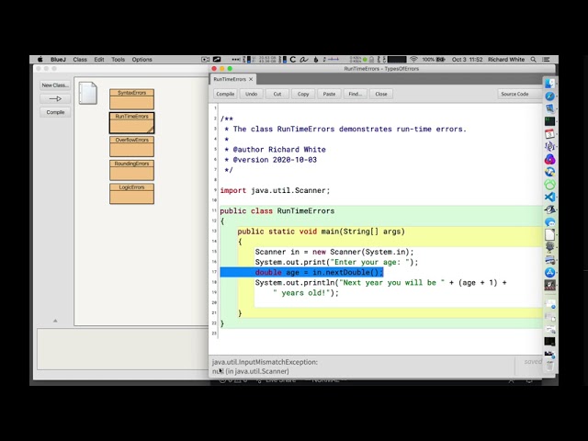Open Visual Studio Code from the dock
This screenshot has width=588, height=441.
549,197
